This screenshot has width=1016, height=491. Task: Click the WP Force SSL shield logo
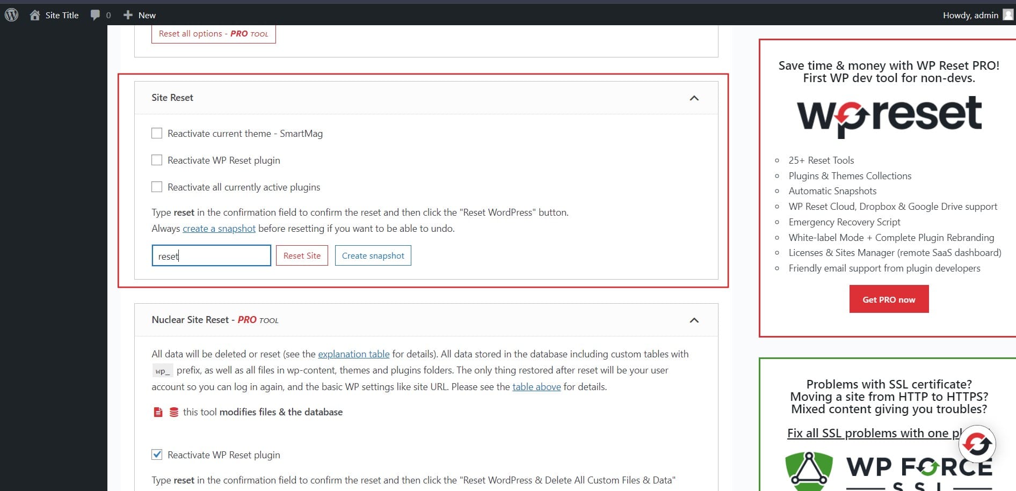tap(809, 471)
